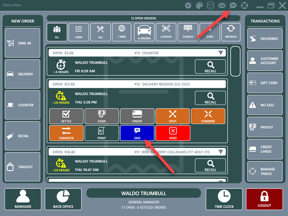Select the Open orders filter tab
Screen dimensions: 288x216
[x=79, y=32]
